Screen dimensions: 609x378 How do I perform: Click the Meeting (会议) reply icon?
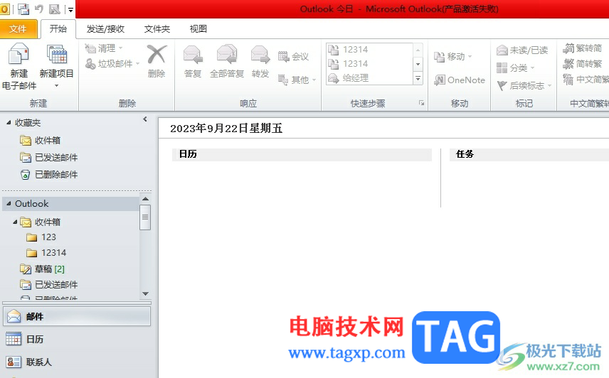[x=294, y=57]
